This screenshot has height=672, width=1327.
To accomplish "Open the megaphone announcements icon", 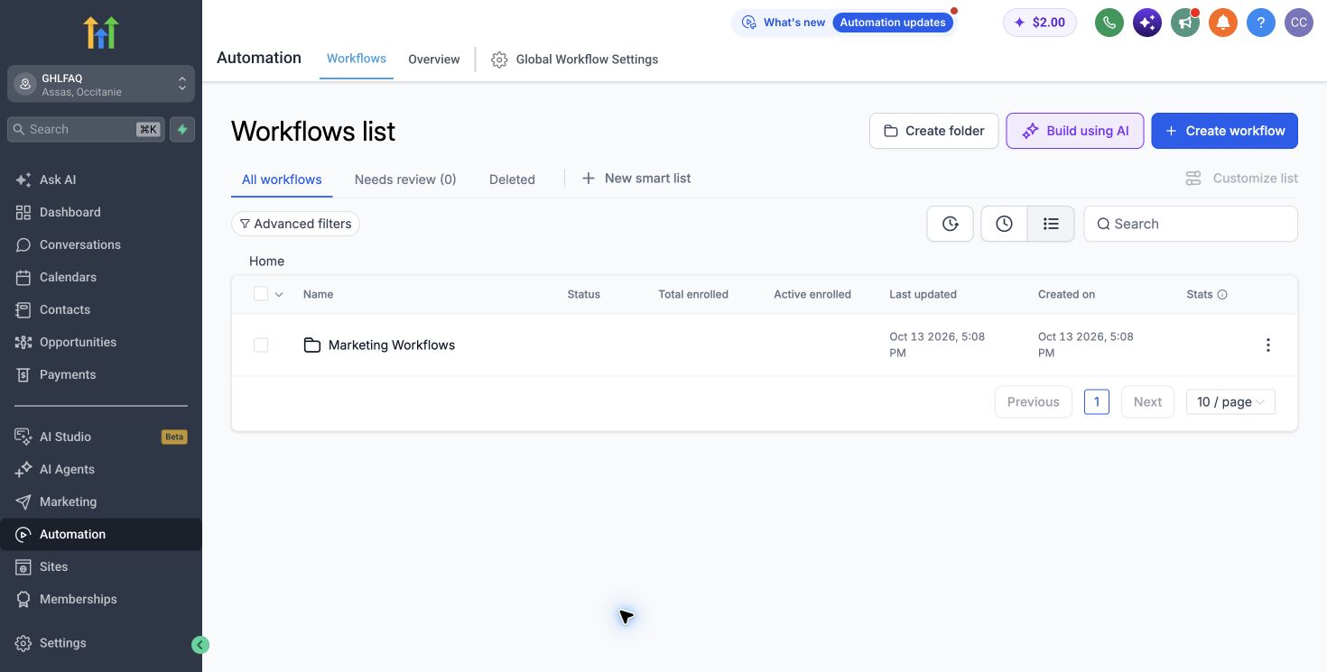I will (1185, 23).
